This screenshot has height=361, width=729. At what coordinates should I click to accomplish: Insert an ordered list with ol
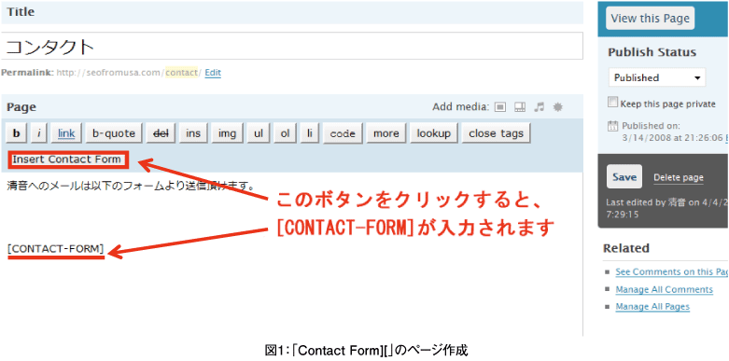click(285, 133)
